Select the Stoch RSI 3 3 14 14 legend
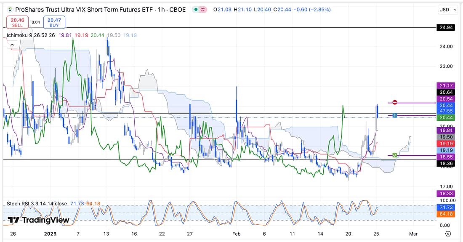Screen dimensions: 463x242 pyautogui.click(x=37, y=204)
